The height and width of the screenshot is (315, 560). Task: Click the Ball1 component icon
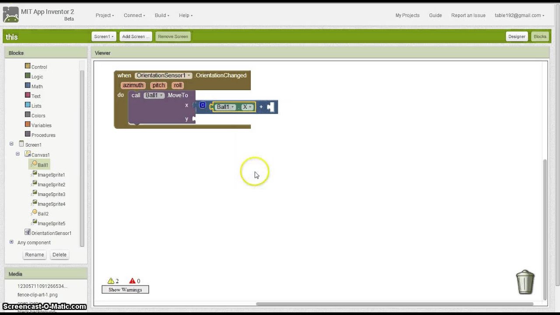coord(34,164)
